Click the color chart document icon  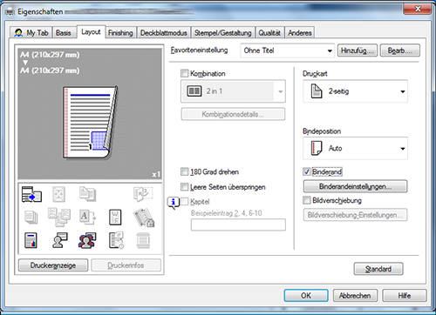[x=31, y=240]
